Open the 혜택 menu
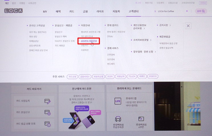This screenshot has width=212, height=136. [58, 11]
